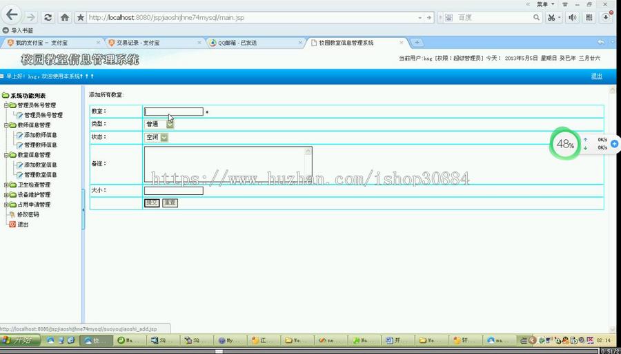Go back with the browser back arrow

point(12,15)
